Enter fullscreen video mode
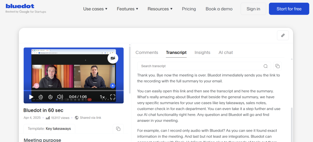Viewport: 313px width, 142px height. click(112, 97)
